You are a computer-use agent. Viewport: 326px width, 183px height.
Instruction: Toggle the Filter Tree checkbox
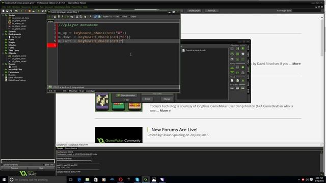tap(44, 165)
